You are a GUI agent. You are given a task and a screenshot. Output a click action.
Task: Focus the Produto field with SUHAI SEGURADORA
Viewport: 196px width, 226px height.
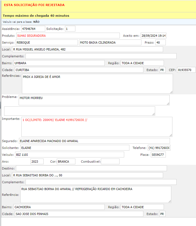68,36
